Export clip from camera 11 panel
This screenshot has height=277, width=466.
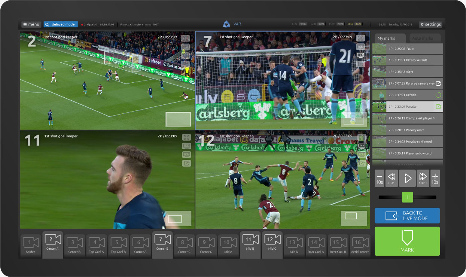click(186, 163)
